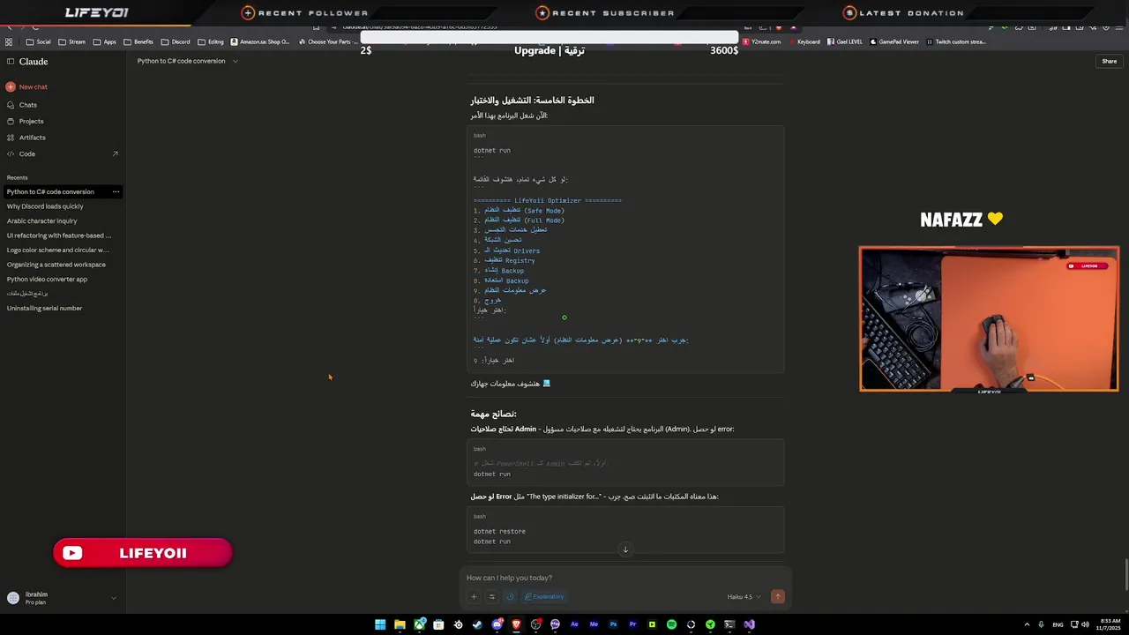Open 'Arabic character inquiry' chat

pos(42,220)
